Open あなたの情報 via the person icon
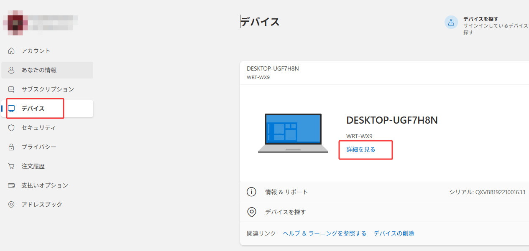Screen dimensions: 529x251 [11, 70]
